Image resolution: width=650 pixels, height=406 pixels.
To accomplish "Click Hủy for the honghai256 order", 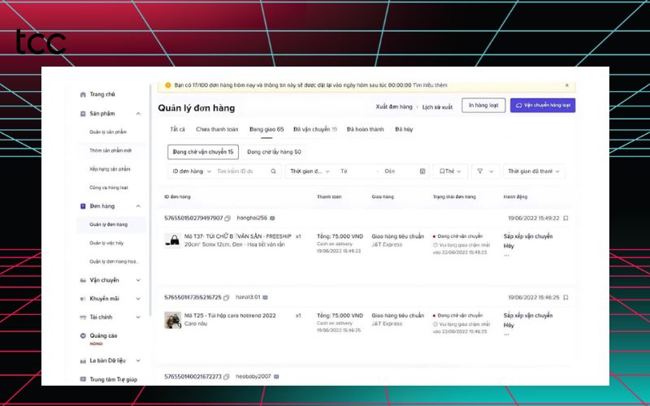I will [509, 246].
